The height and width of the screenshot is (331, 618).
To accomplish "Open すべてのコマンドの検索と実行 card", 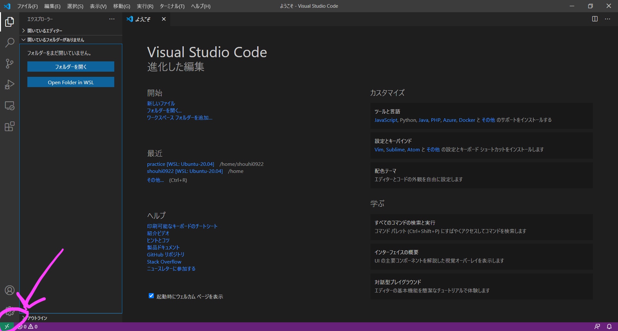I will [482, 227].
